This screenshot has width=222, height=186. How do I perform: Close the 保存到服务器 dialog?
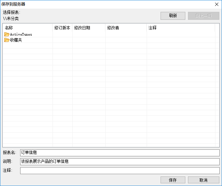coord(217,4)
